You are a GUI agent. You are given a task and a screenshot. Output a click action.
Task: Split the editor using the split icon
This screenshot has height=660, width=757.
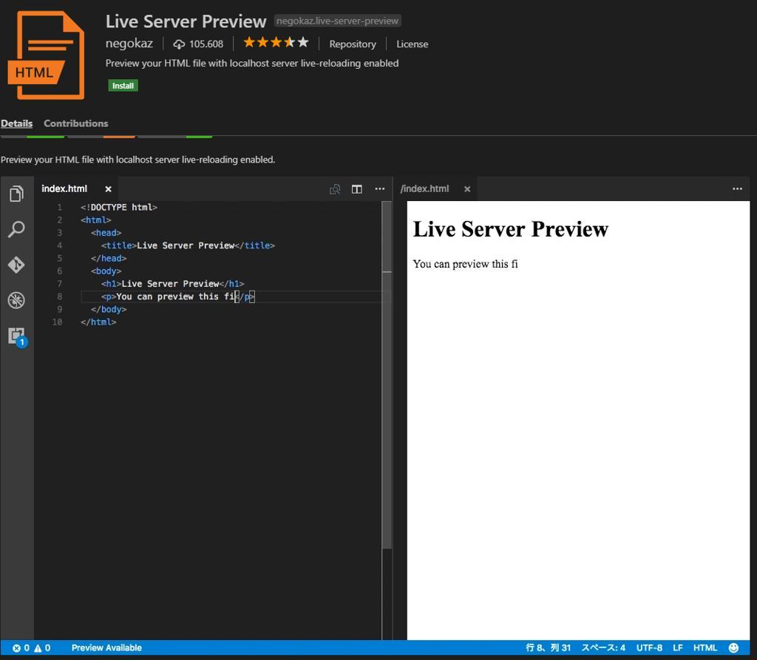coord(356,188)
